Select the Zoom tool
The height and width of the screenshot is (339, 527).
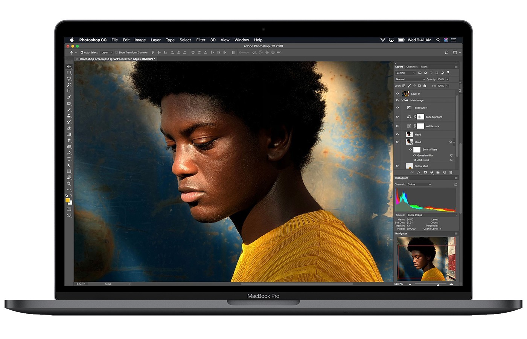click(x=69, y=183)
